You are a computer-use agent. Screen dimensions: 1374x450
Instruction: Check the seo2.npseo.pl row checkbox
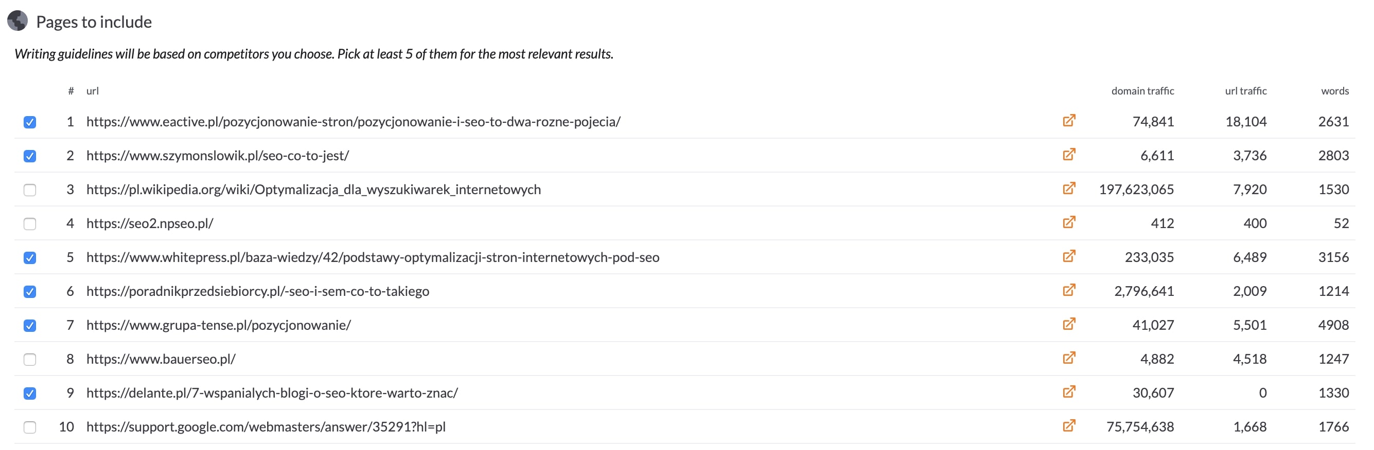pos(30,223)
